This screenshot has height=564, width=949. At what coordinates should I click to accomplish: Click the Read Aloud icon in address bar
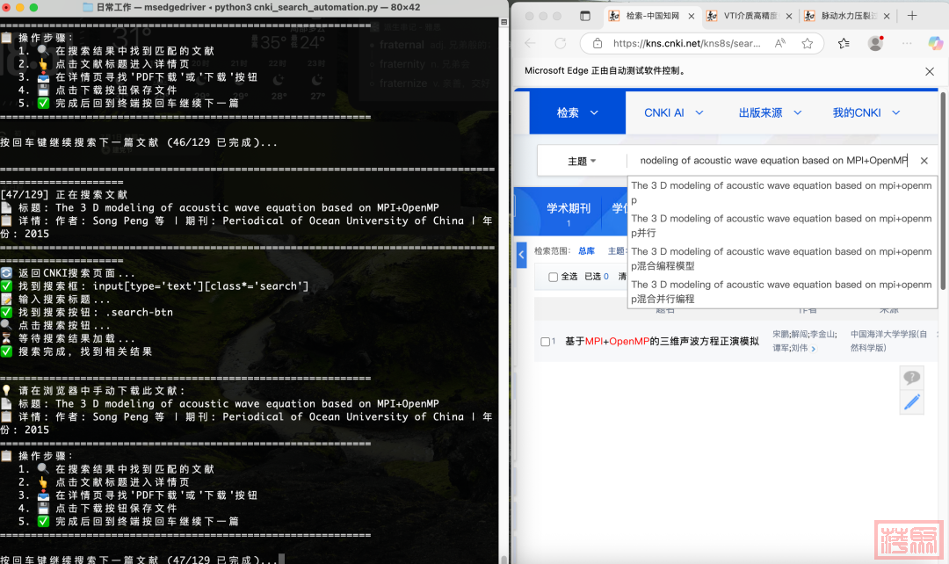pyautogui.click(x=780, y=43)
